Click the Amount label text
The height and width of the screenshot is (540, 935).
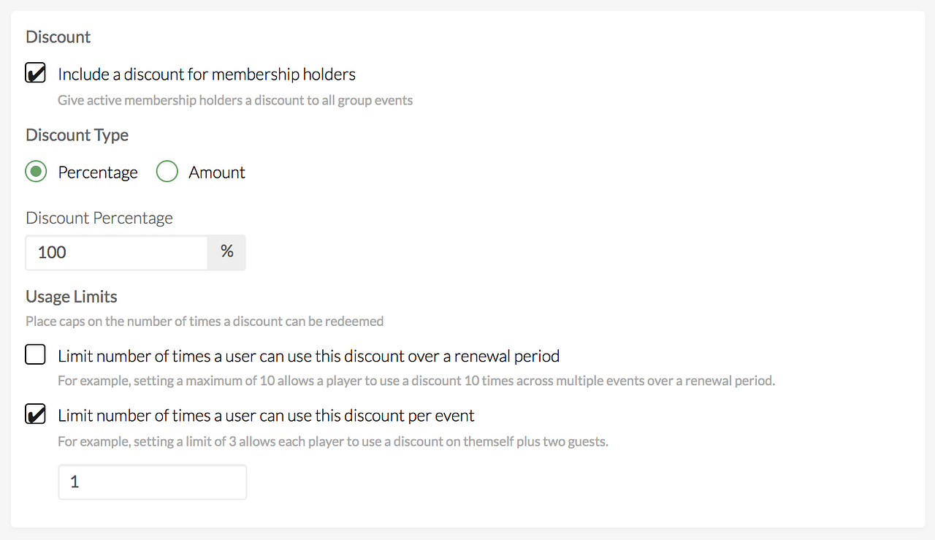point(217,172)
